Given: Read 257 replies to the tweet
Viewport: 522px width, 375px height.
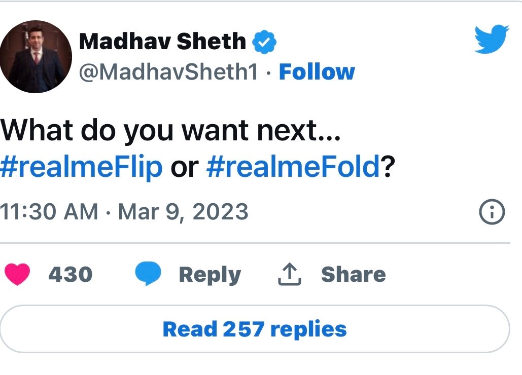Looking at the screenshot, I should [255, 329].
